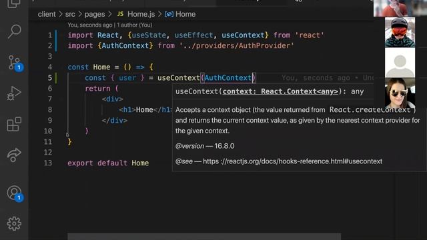
Task: Click the '@version — 16.8.0' tooltip text
Action: pos(205,146)
